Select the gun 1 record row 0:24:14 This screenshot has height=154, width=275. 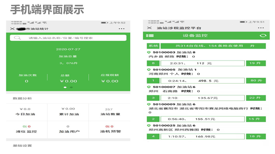pyautogui.click(x=202, y=81)
